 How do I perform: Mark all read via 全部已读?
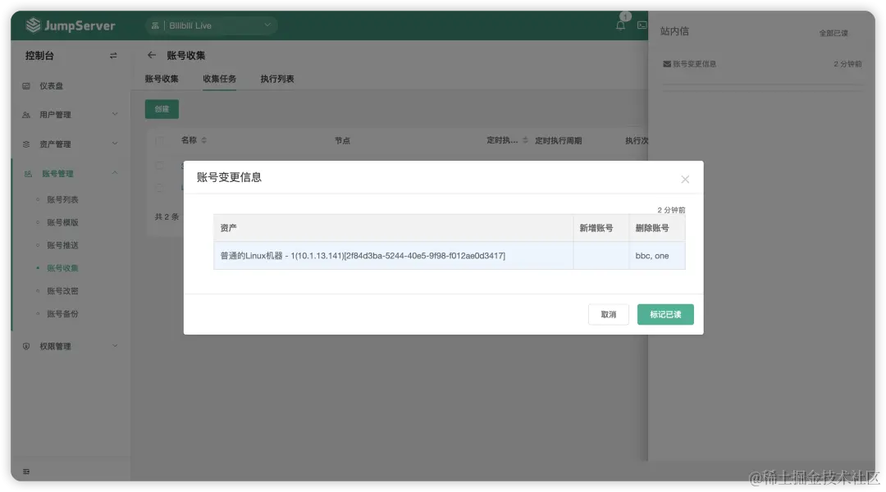[833, 34]
